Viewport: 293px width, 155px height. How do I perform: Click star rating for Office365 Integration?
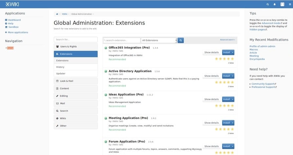tap(225, 59)
